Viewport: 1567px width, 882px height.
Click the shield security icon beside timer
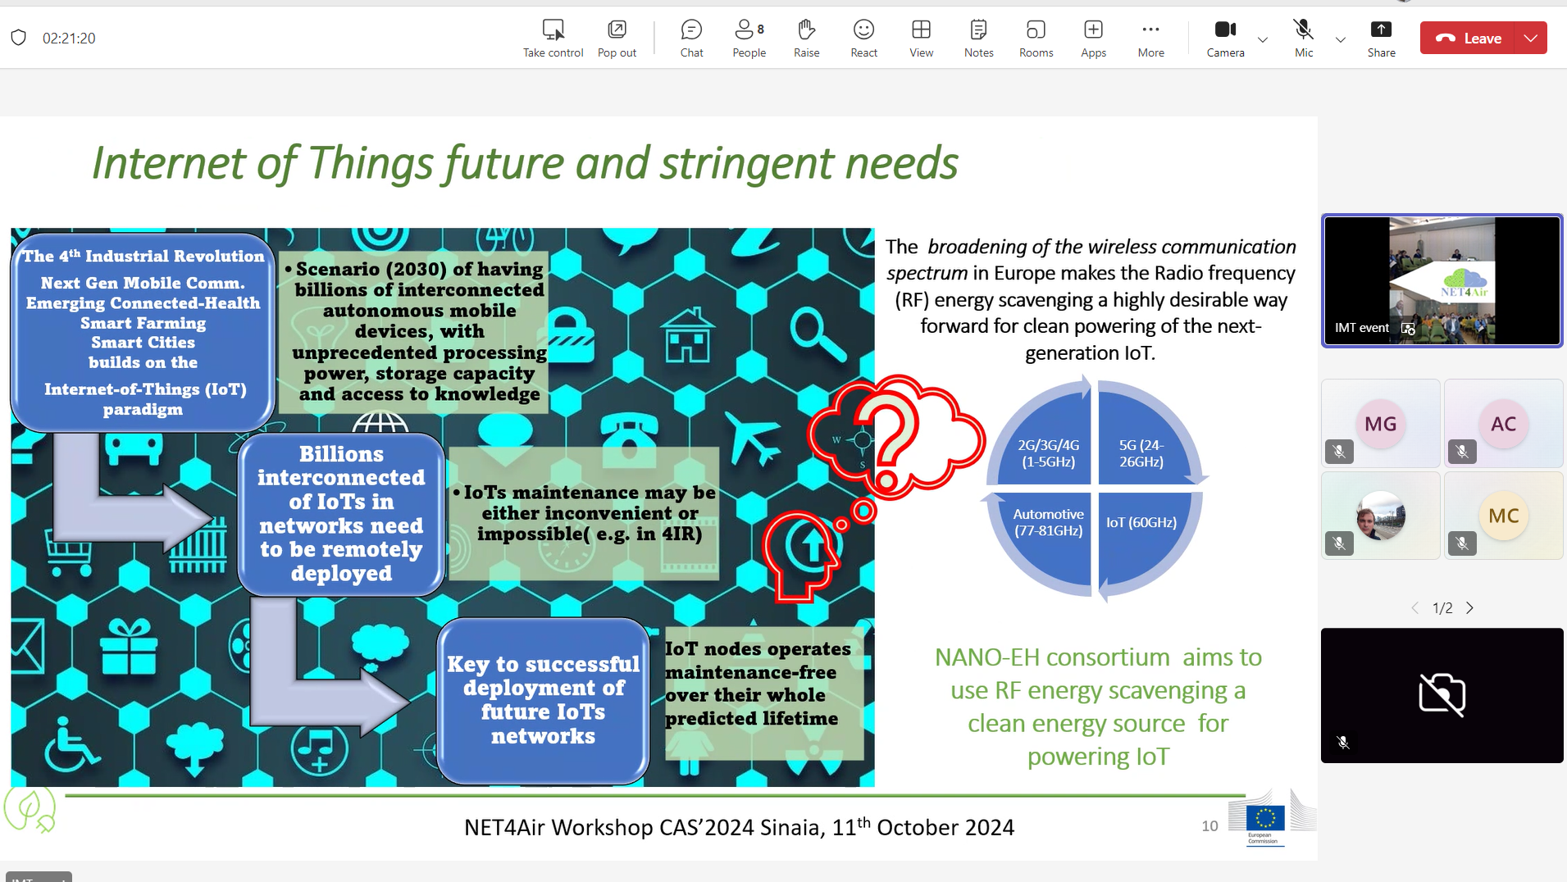(19, 38)
